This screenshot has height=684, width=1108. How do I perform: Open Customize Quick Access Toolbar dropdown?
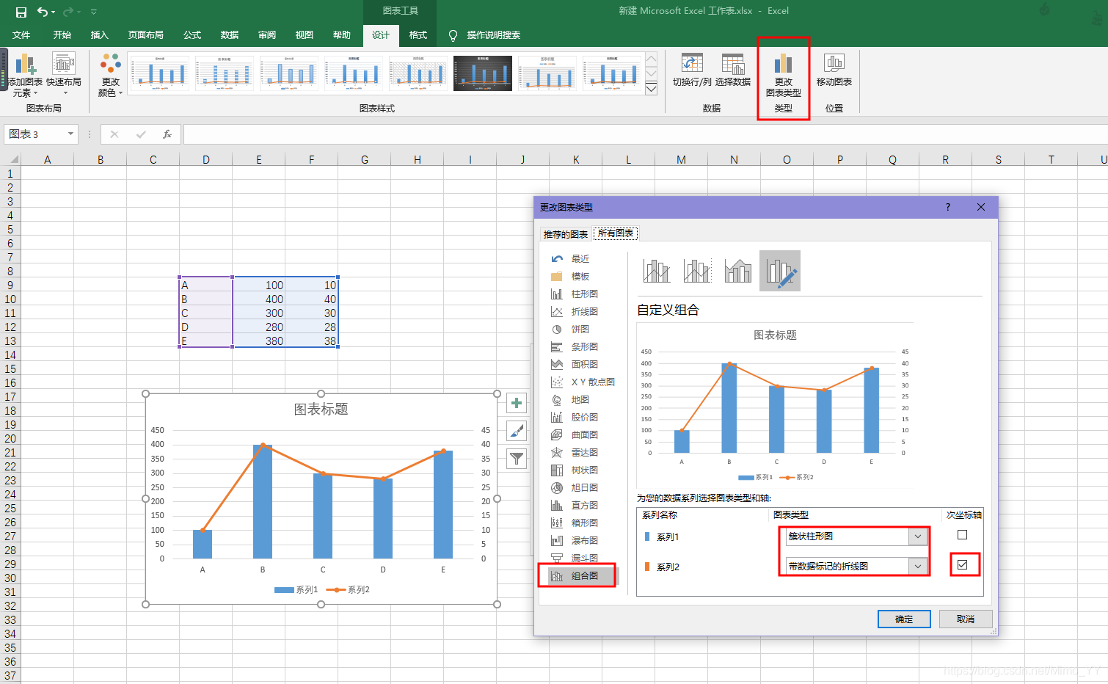(93, 12)
